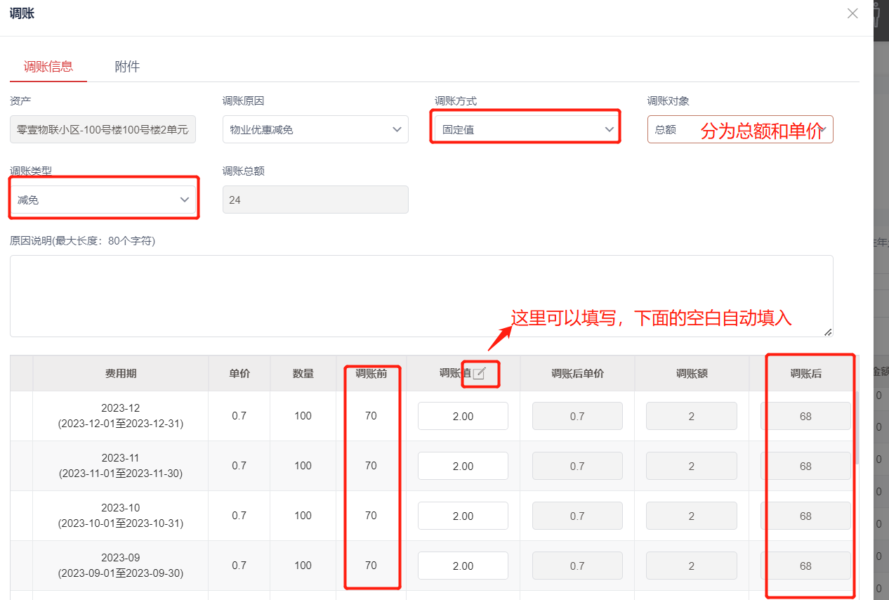Select the 2023-11 费用期 cell

pyautogui.click(x=121, y=466)
